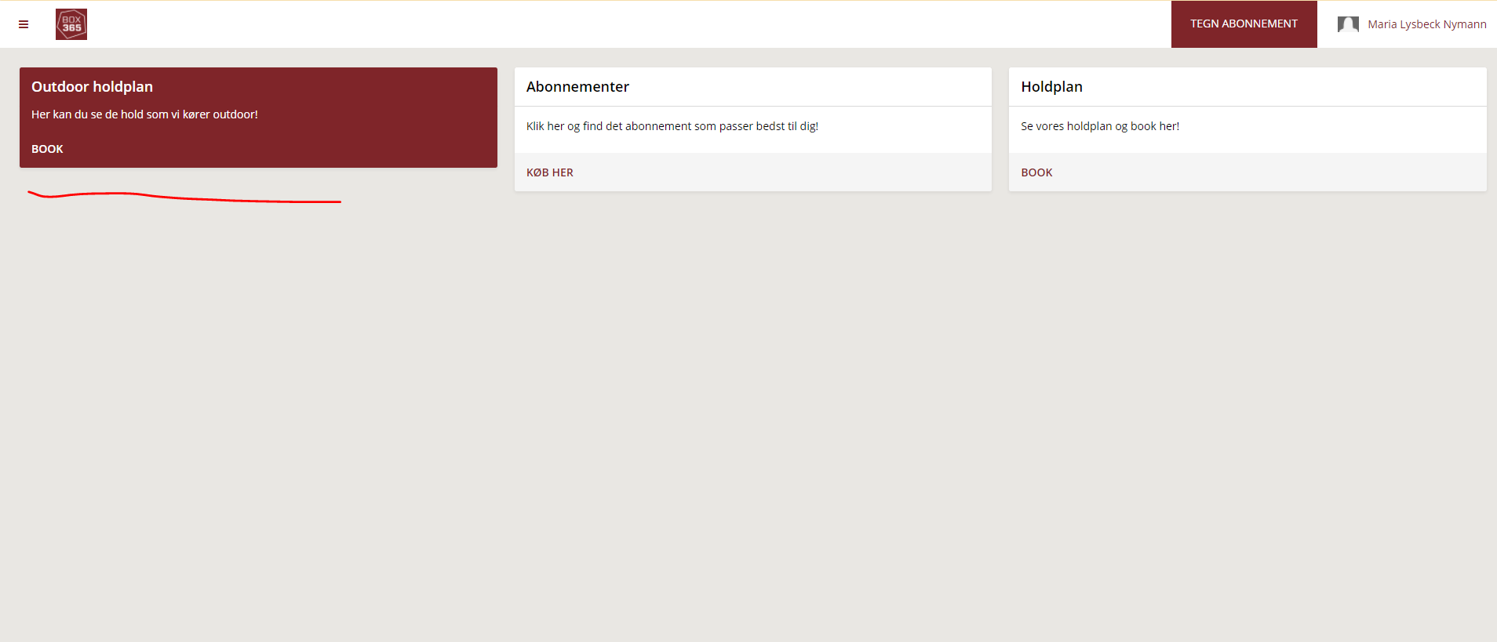Image resolution: width=1497 pixels, height=642 pixels.
Task: Open the hamburger navigation menu
Action: (x=24, y=24)
